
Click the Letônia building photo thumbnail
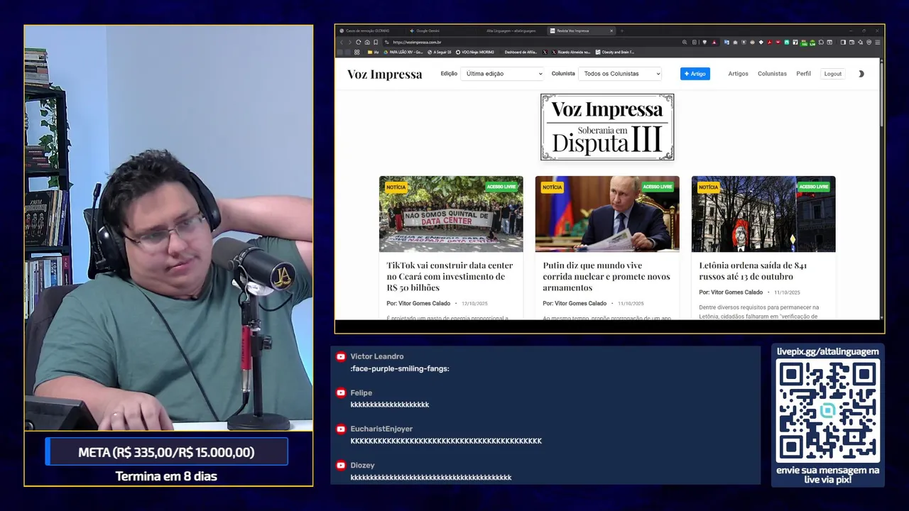[x=763, y=214]
